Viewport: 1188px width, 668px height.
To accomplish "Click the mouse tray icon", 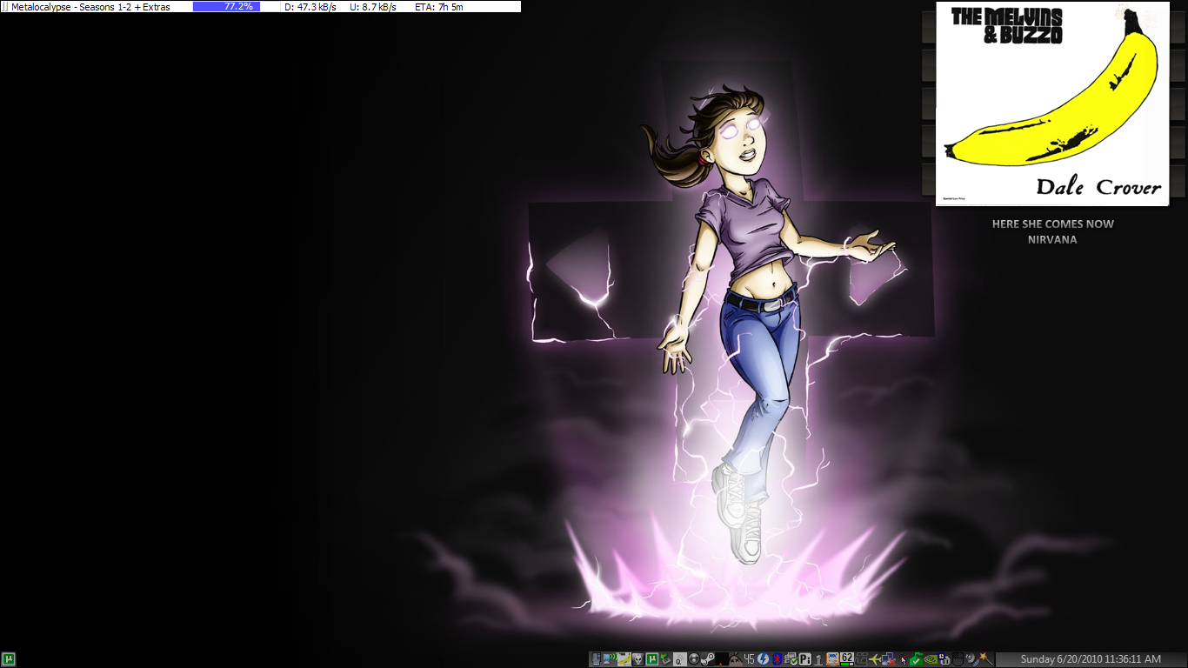I will tap(958, 659).
